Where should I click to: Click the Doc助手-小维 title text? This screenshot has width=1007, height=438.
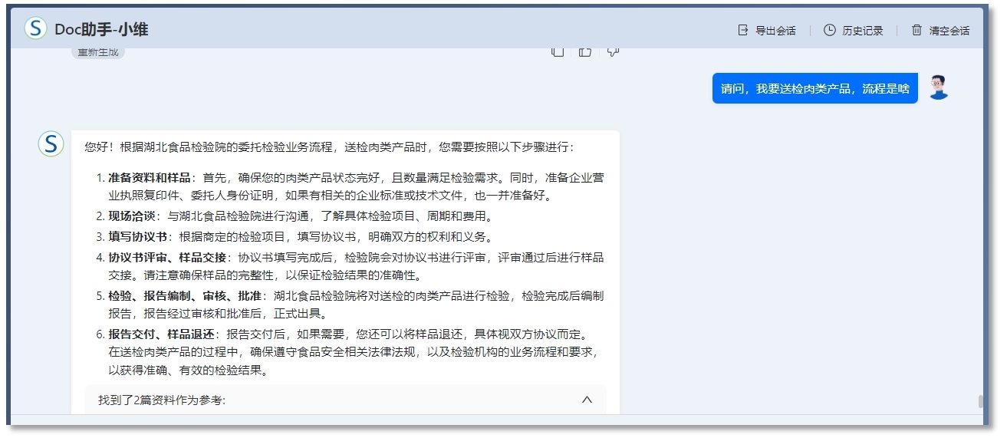101,29
